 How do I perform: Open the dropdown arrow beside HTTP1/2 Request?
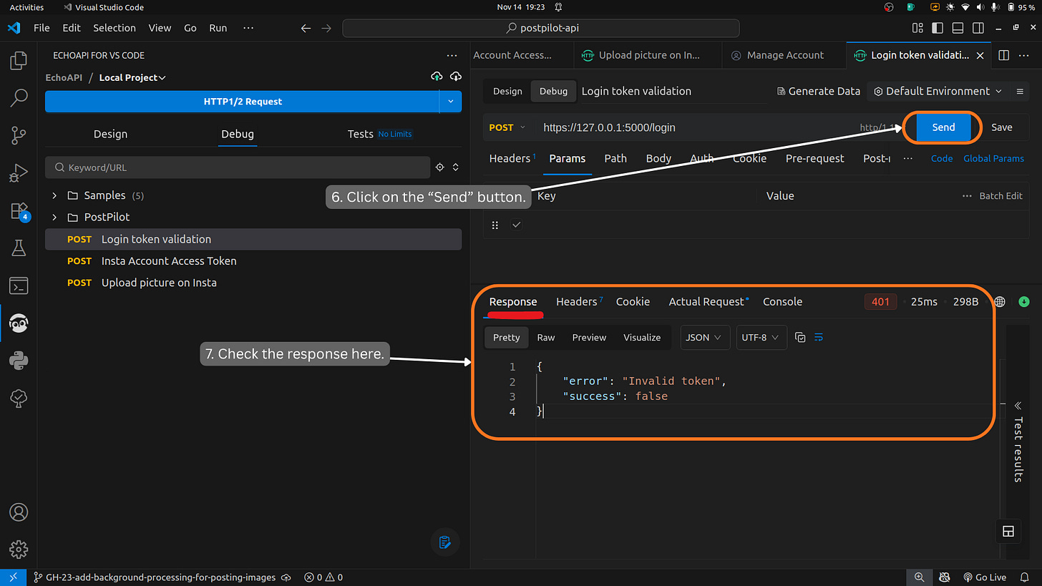point(450,102)
